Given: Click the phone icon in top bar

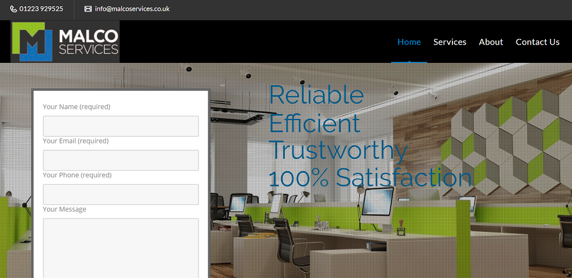Looking at the screenshot, I should click(14, 9).
